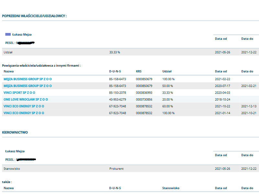Click the także : label
Screen dimensions: 259x194
pyautogui.click(x=7, y=182)
